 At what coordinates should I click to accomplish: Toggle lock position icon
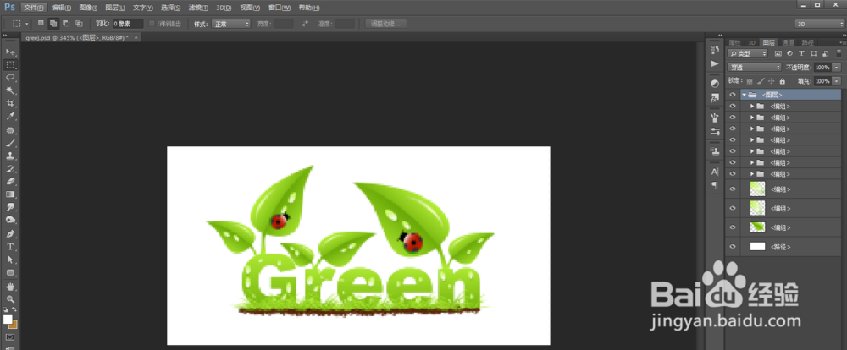pos(772,81)
